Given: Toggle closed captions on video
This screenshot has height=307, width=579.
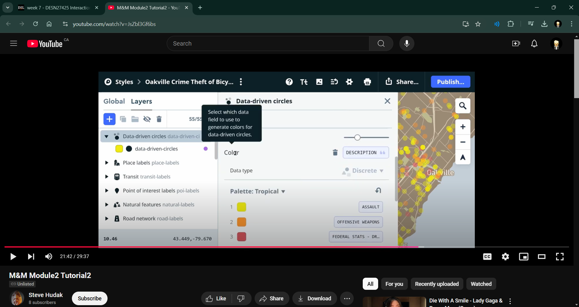Looking at the screenshot, I should (487, 257).
